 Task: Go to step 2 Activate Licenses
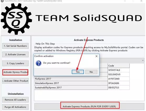[15, 55]
